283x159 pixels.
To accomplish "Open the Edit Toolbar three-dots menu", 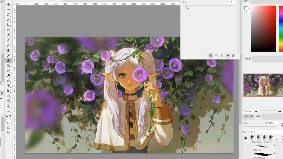I will pos(8,111).
